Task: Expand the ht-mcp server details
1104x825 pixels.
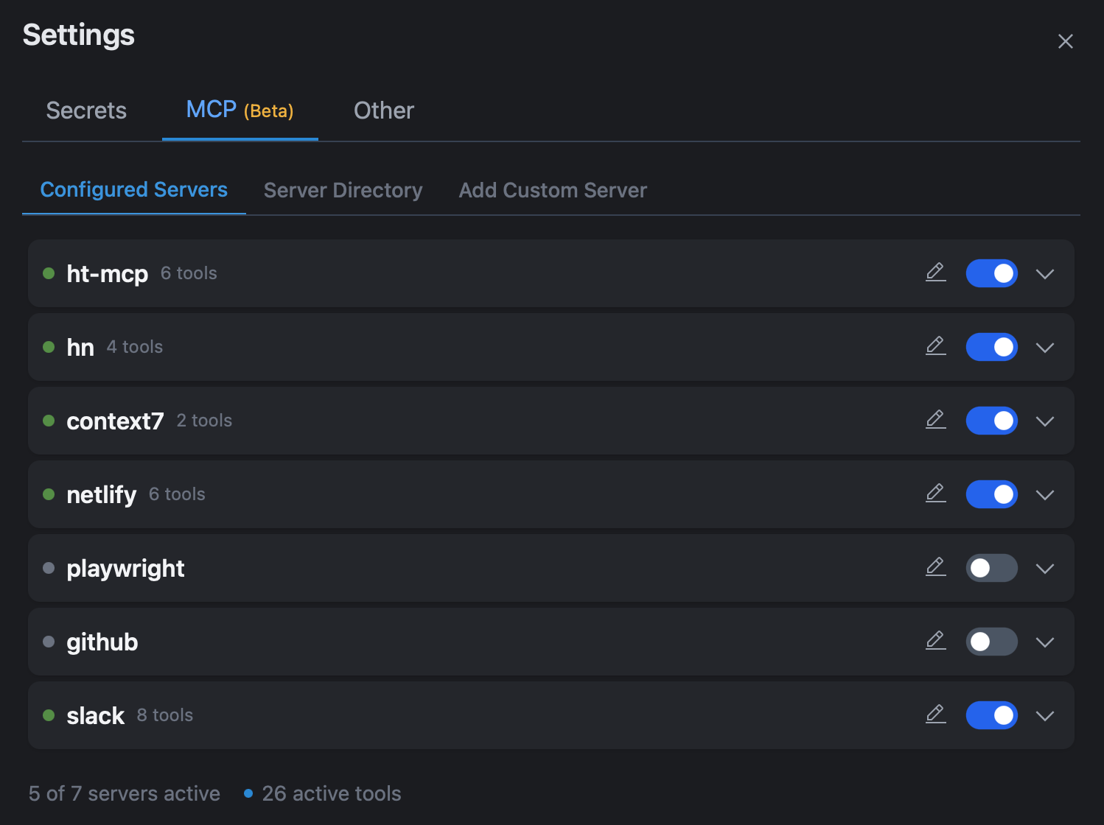Action: (1045, 274)
